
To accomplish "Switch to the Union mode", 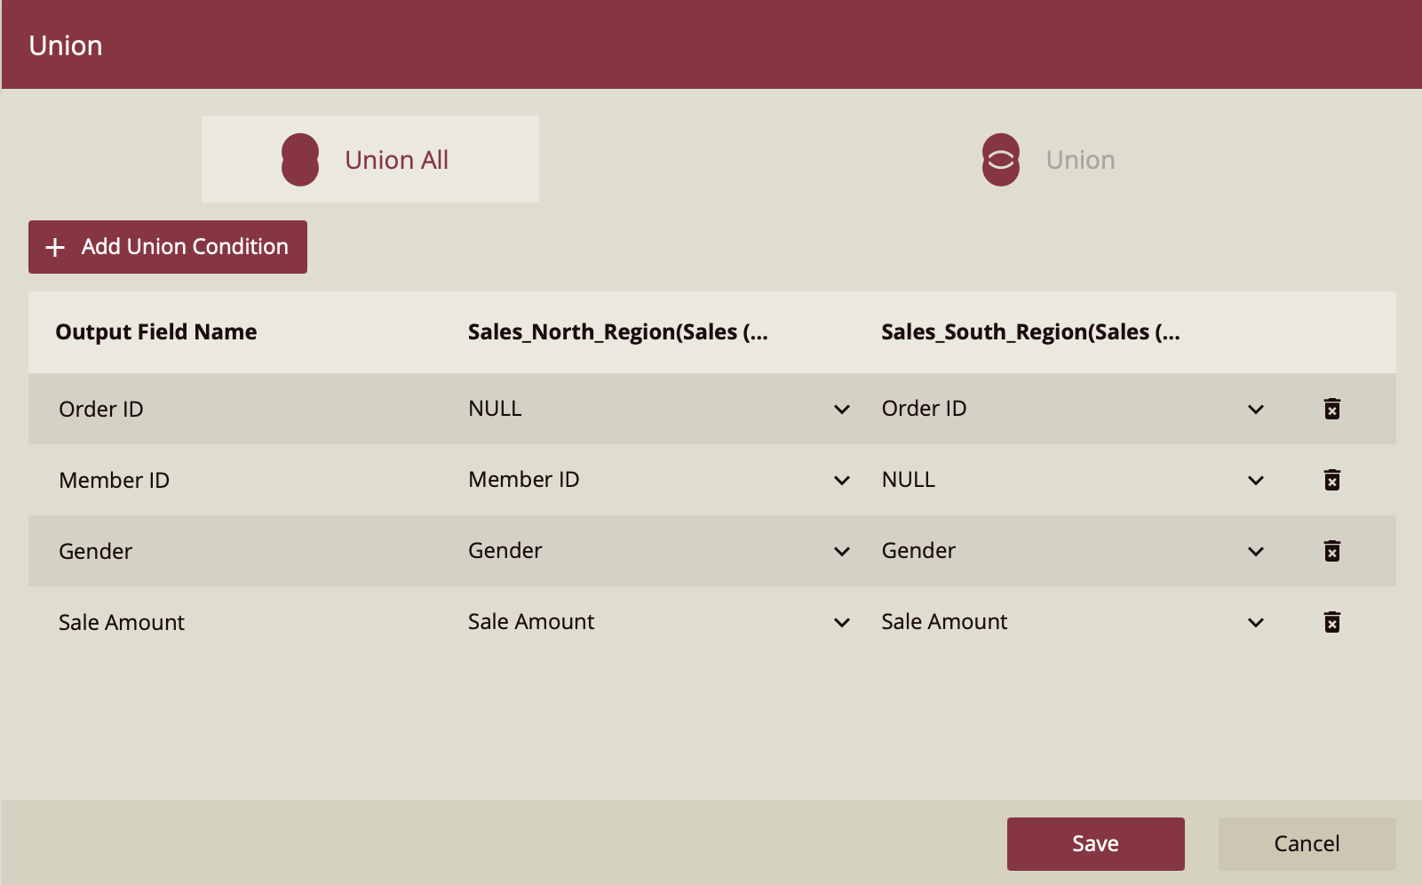I will click(x=1079, y=160).
